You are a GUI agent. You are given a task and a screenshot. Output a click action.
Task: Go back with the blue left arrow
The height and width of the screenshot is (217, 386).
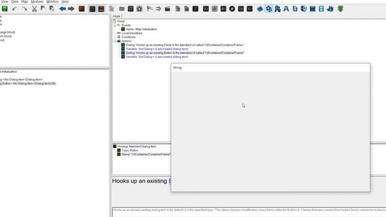pos(62,9)
